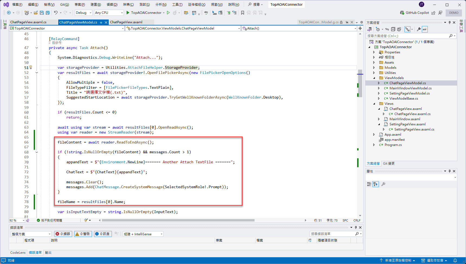This screenshot has width=466, height=264.
Task: Toggle auto-hide pin on Solution Explorer panel
Action: [449, 22]
